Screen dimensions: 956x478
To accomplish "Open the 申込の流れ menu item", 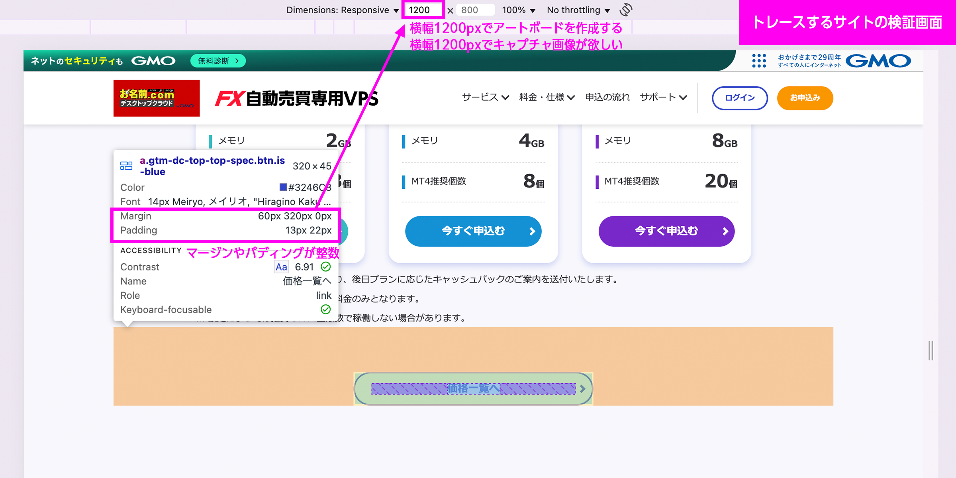I will pos(607,97).
